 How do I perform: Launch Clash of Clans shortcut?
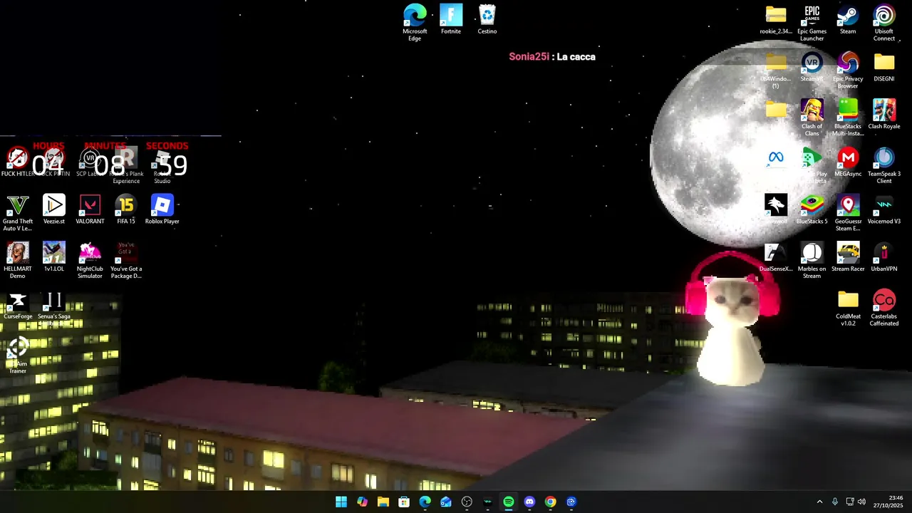[812, 118]
